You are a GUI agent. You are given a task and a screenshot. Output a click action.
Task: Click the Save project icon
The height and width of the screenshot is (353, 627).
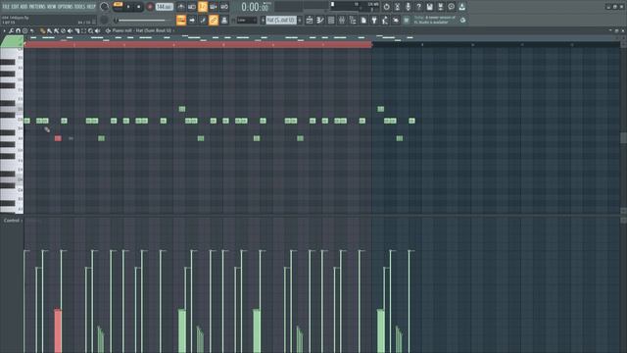[x=429, y=7]
